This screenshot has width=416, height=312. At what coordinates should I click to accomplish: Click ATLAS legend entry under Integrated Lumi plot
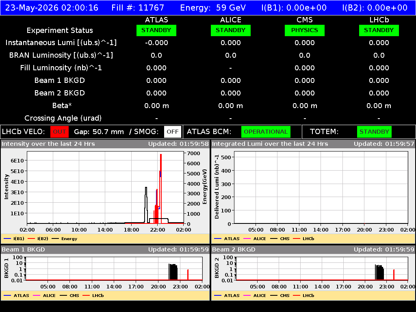[227, 239]
